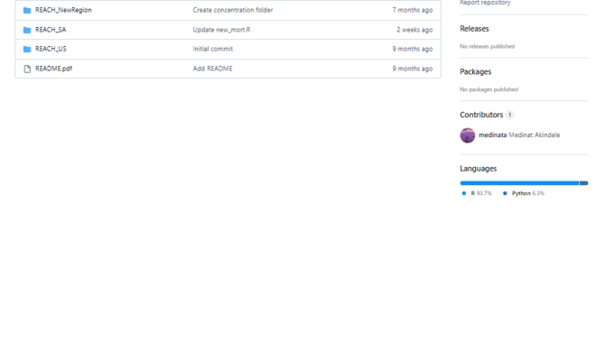The width and height of the screenshot is (596, 343).
Task: Click the Python segment of languages bar
Action: 584,183
